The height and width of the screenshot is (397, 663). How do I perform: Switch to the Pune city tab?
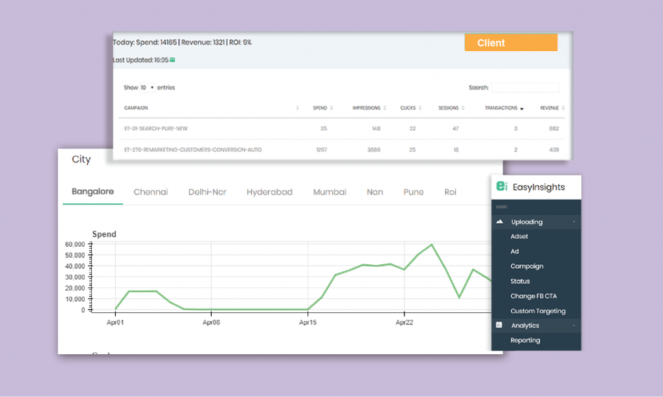[x=414, y=192]
